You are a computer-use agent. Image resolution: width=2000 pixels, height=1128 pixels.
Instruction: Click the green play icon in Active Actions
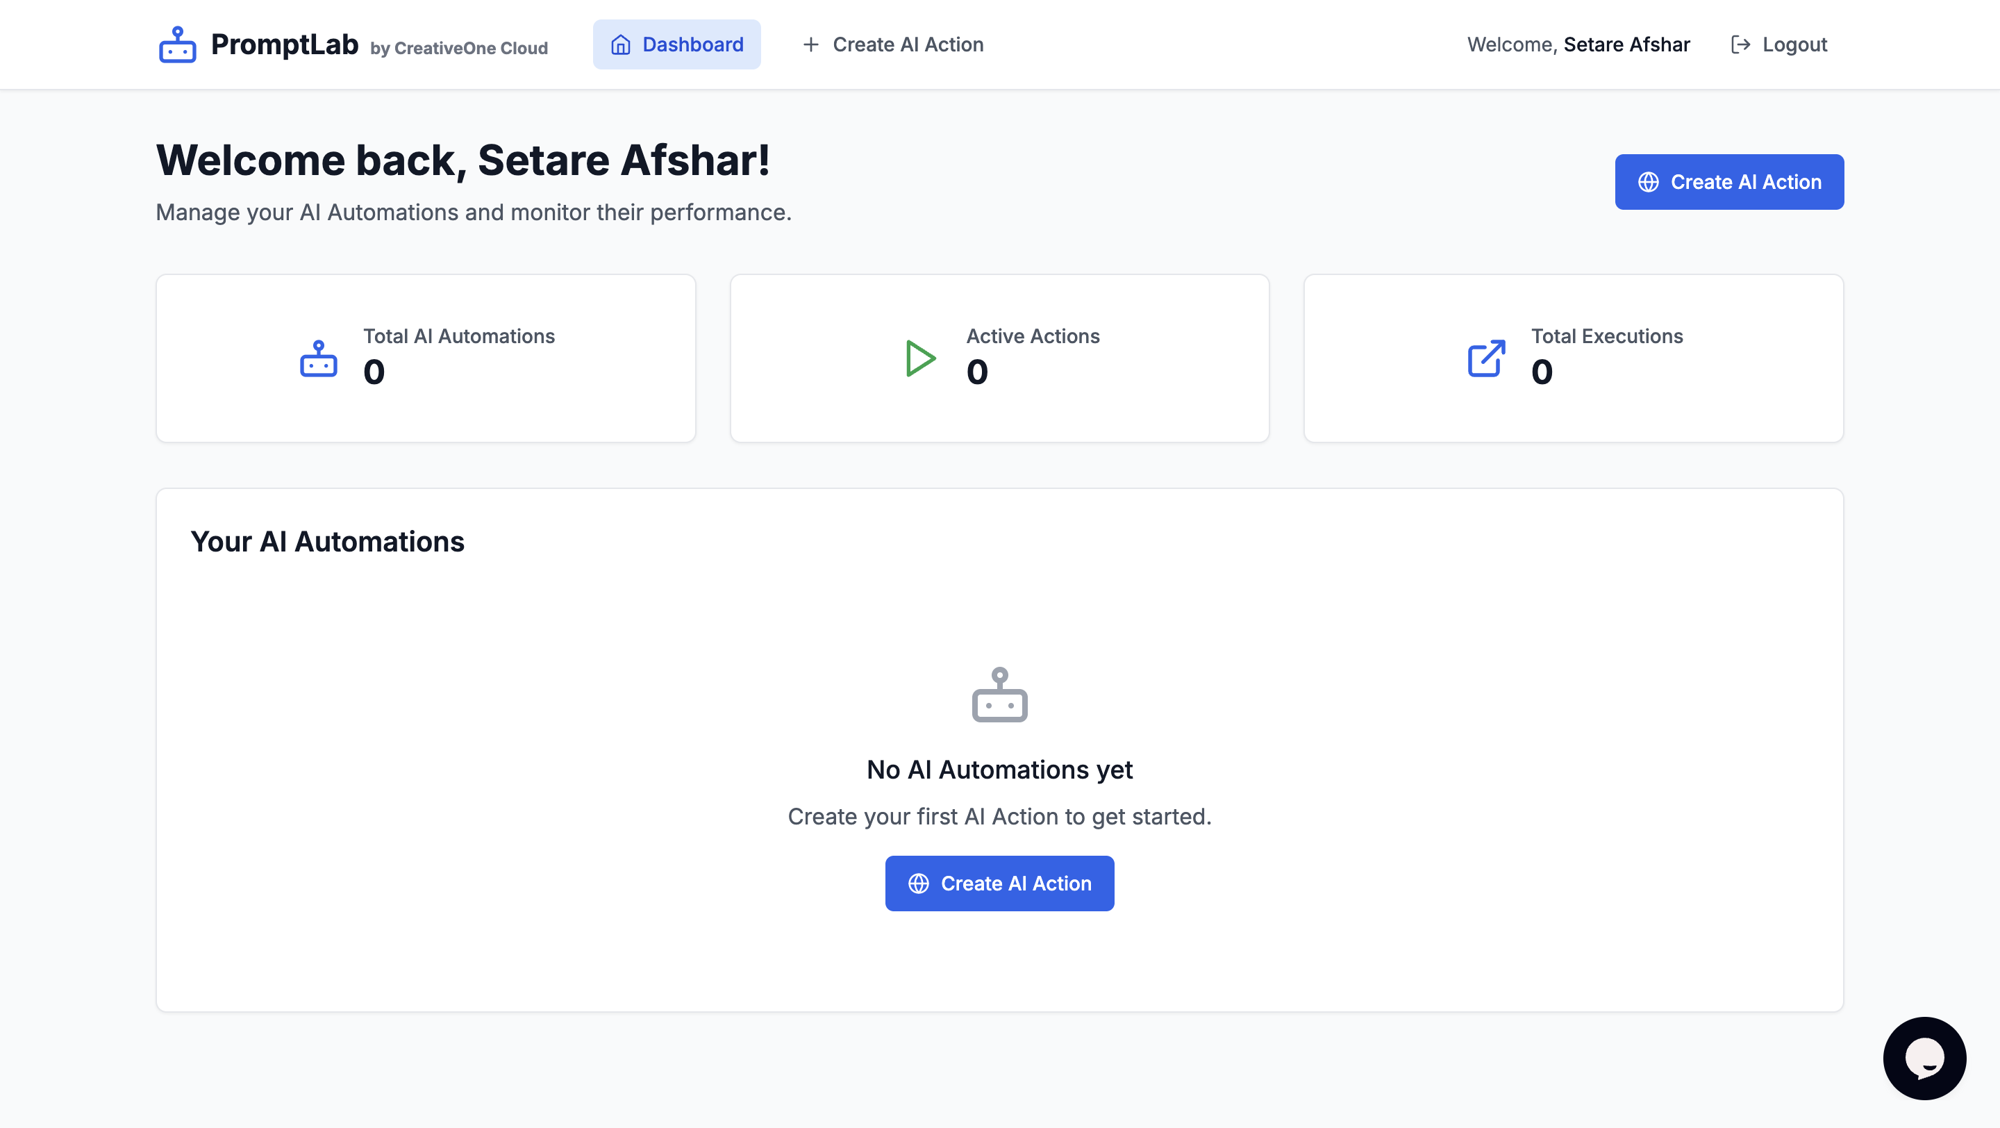[921, 358]
